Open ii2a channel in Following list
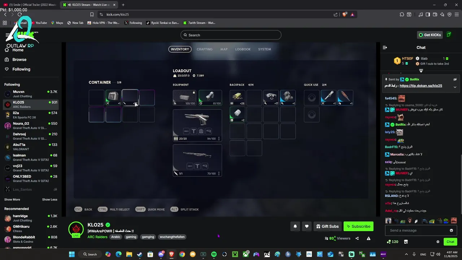Image resolution: width=462 pixels, height=260 pixels. [x=31, y=115]
